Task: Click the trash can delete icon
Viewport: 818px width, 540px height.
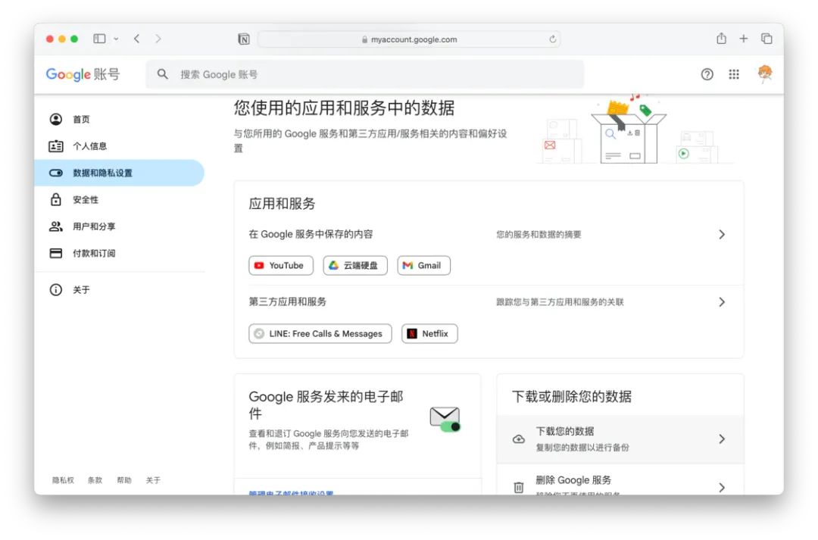Action: point(519,487)
